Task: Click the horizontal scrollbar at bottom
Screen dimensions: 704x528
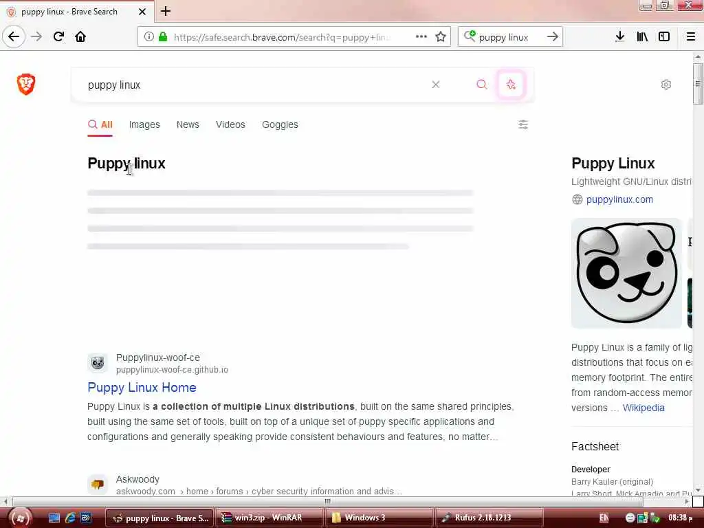Action: point(328,501)
